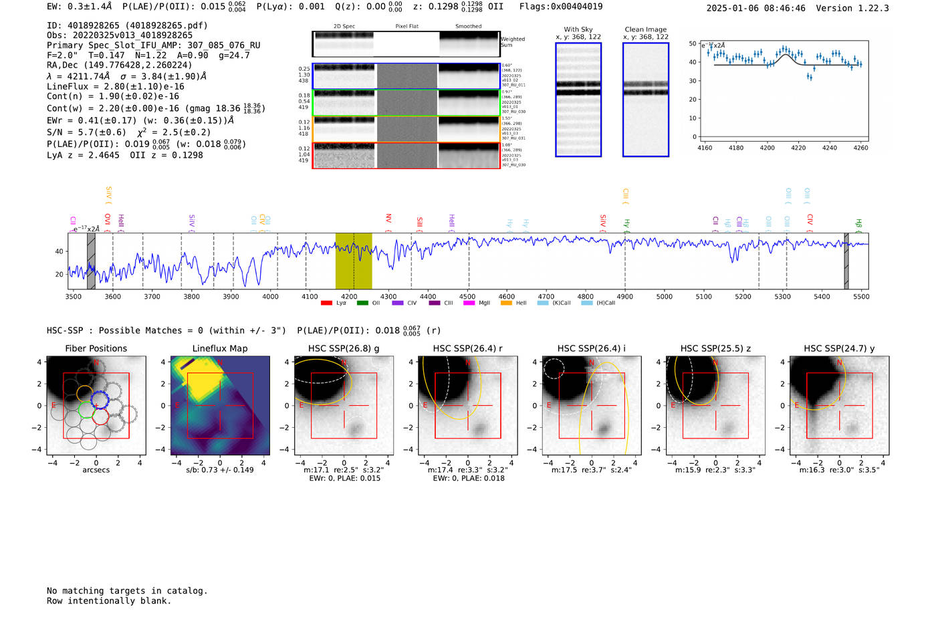Click the HSC SSP i-band cutout

point(592,406)
